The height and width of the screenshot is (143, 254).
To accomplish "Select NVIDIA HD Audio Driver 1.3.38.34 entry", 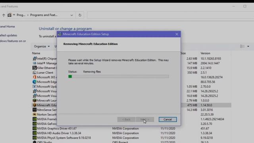I will [x=59, y=133].
